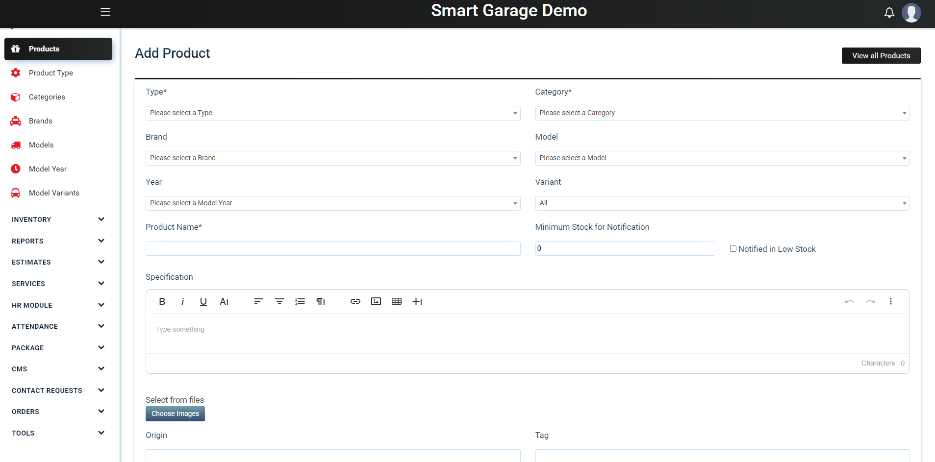Open the user profile avatar menu
The height and width of the screenshot is (462, 935).
pyautogui.click(x=911, y=12)
